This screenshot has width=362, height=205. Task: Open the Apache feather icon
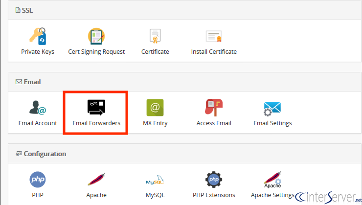[x=96, y=180]
